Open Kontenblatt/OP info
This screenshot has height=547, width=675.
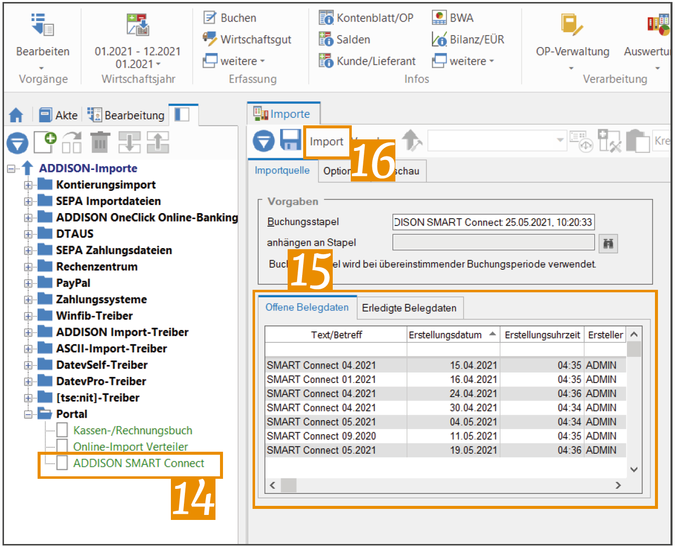click(x=366, y=18)
